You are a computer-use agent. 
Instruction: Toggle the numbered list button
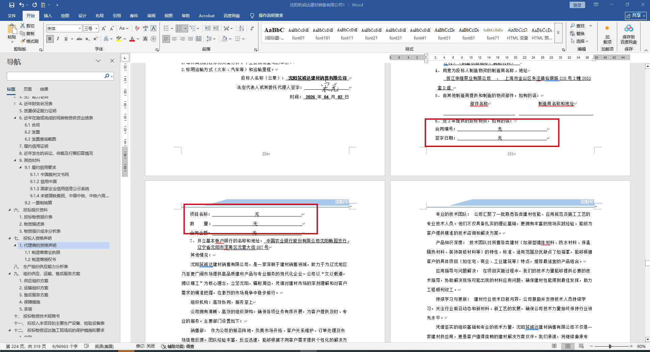pos(179,29)
